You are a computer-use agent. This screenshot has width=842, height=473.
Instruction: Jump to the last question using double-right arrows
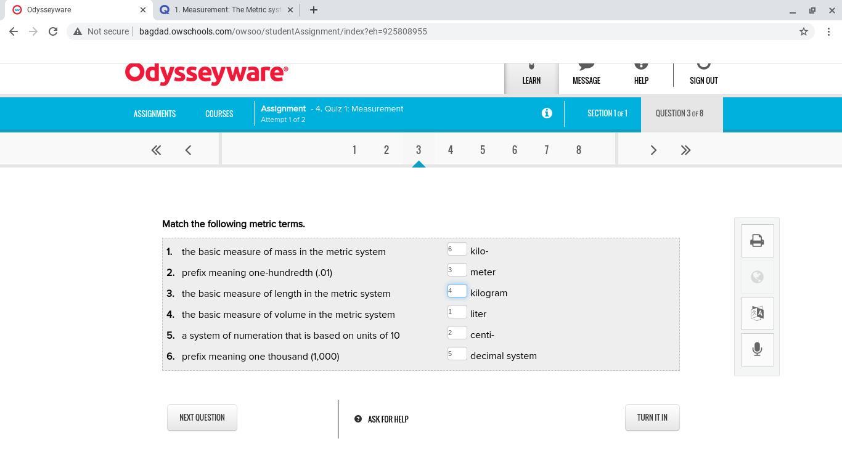[x=685, y=150]
